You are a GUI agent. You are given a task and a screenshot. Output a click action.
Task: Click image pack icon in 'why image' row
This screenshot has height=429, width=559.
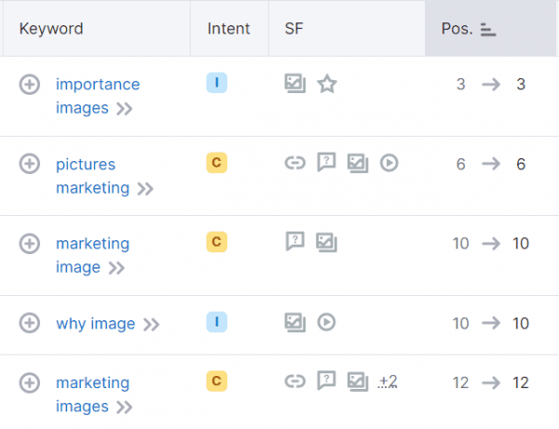(x=295, y=322)
